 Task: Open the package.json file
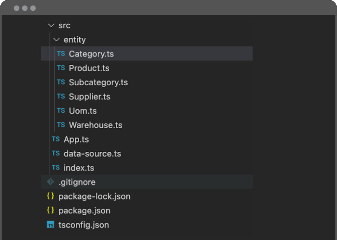click(x=85, y=211)
